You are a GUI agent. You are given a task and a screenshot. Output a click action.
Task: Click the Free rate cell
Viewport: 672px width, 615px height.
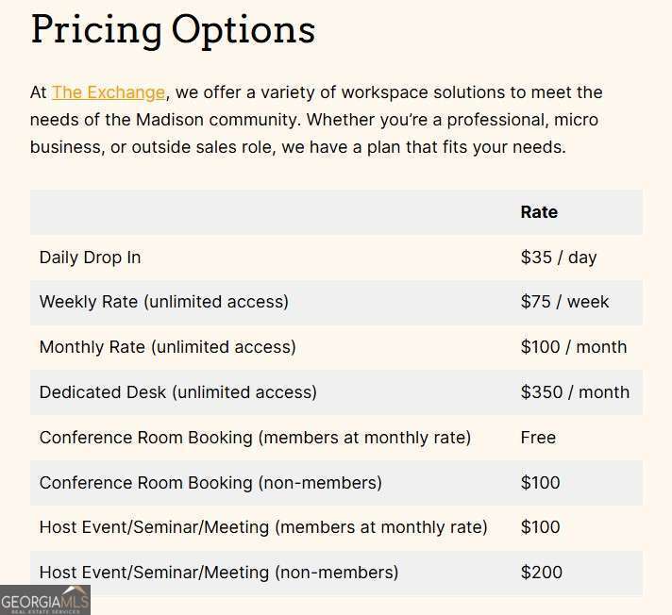[538, 438]
